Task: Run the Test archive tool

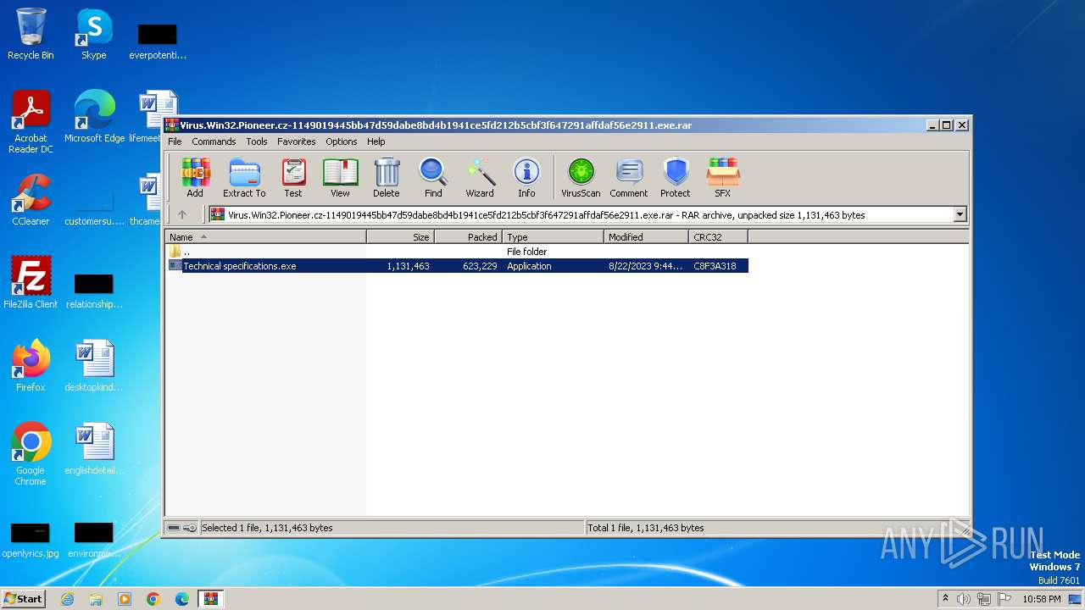Action: pyautogui.click(x=293, y=178)
